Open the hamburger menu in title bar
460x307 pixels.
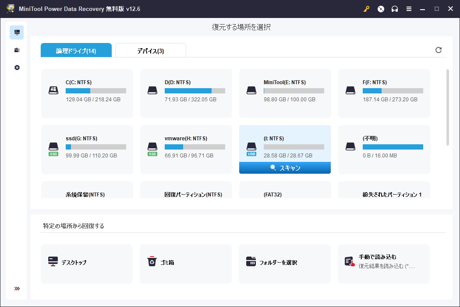409,8
